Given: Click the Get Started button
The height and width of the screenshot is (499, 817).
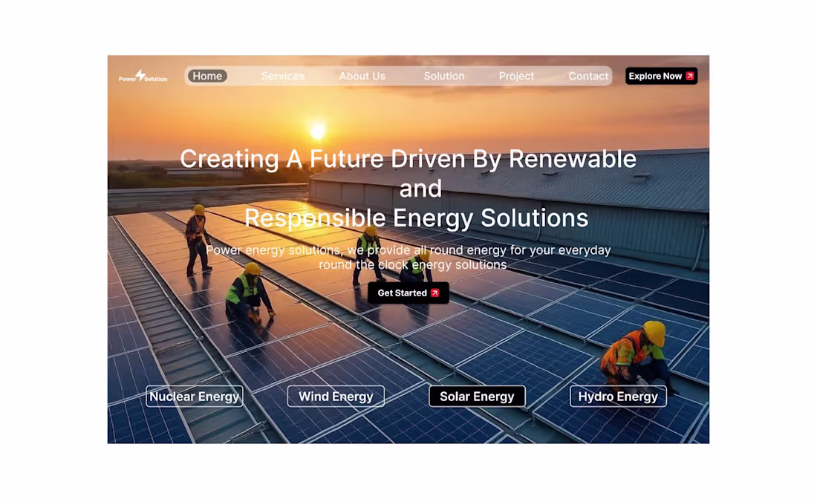Looking at the screenshot, I should tap(408, 293).
